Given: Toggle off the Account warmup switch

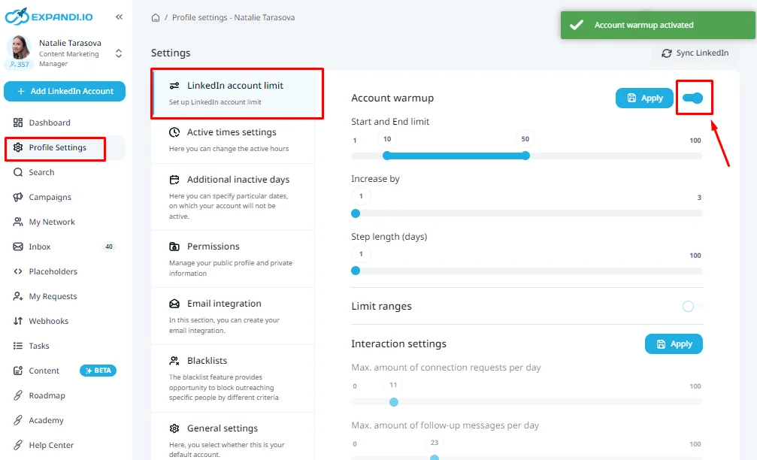Looking at the screenshot, I should (693, 98).
